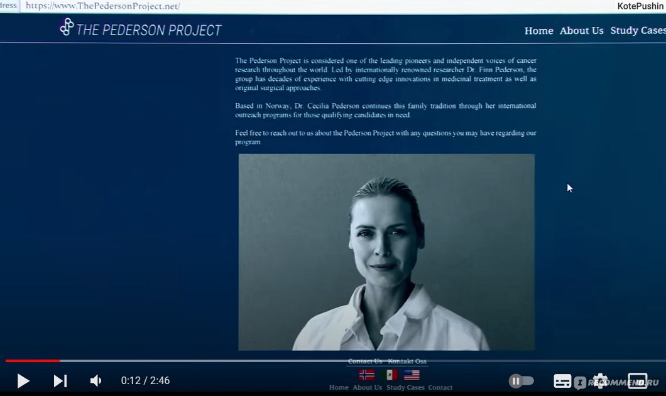Viewport: 666px width, 396px height.
Task: Toggle the autoplay switch
Action: coord(521,381)
